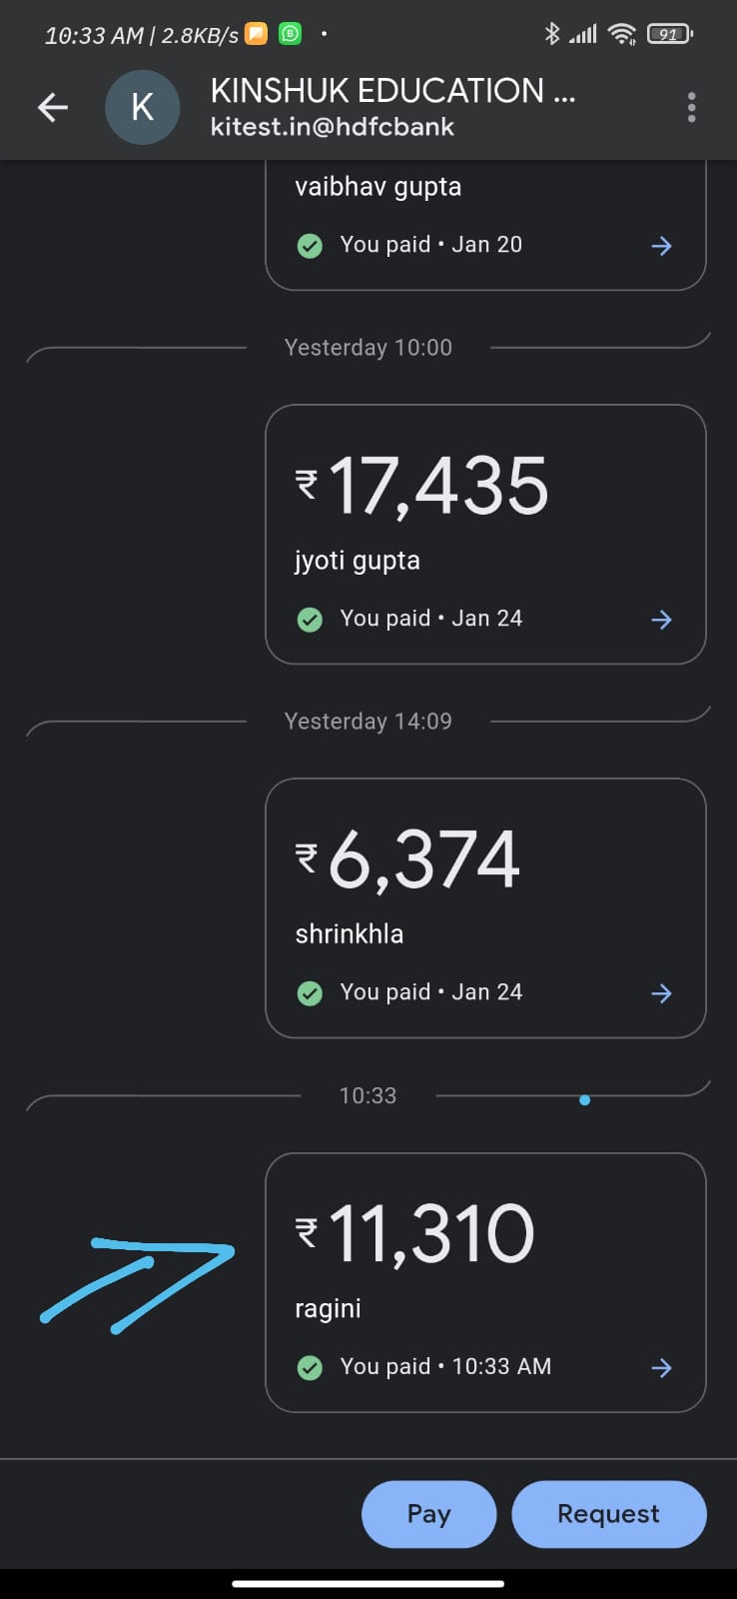Tap green checkmark on jyoti gupta payment
The width and height of the screenshot is (737, 1599).
(310, 620)
